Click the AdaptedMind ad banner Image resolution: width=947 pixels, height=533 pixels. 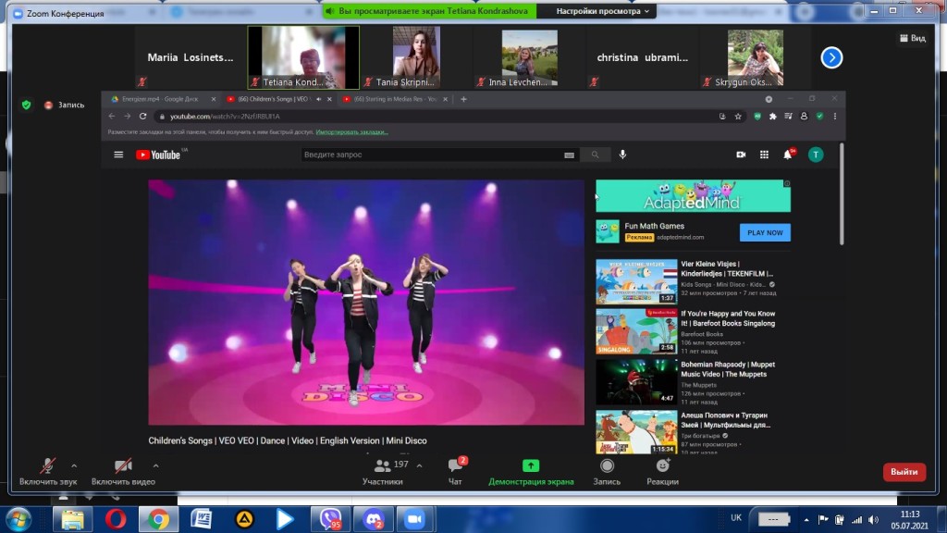point(693,196)
